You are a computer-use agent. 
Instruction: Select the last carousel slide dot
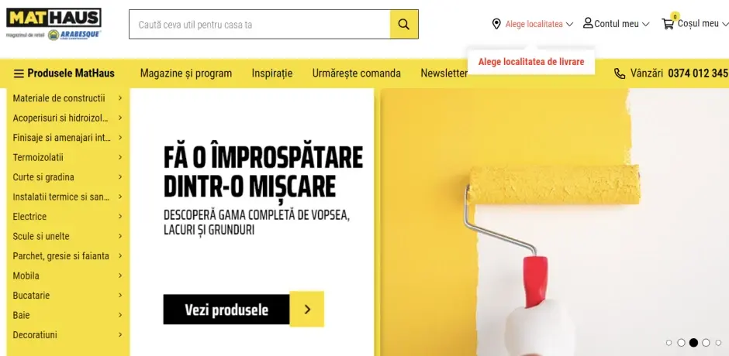[718, 343]
